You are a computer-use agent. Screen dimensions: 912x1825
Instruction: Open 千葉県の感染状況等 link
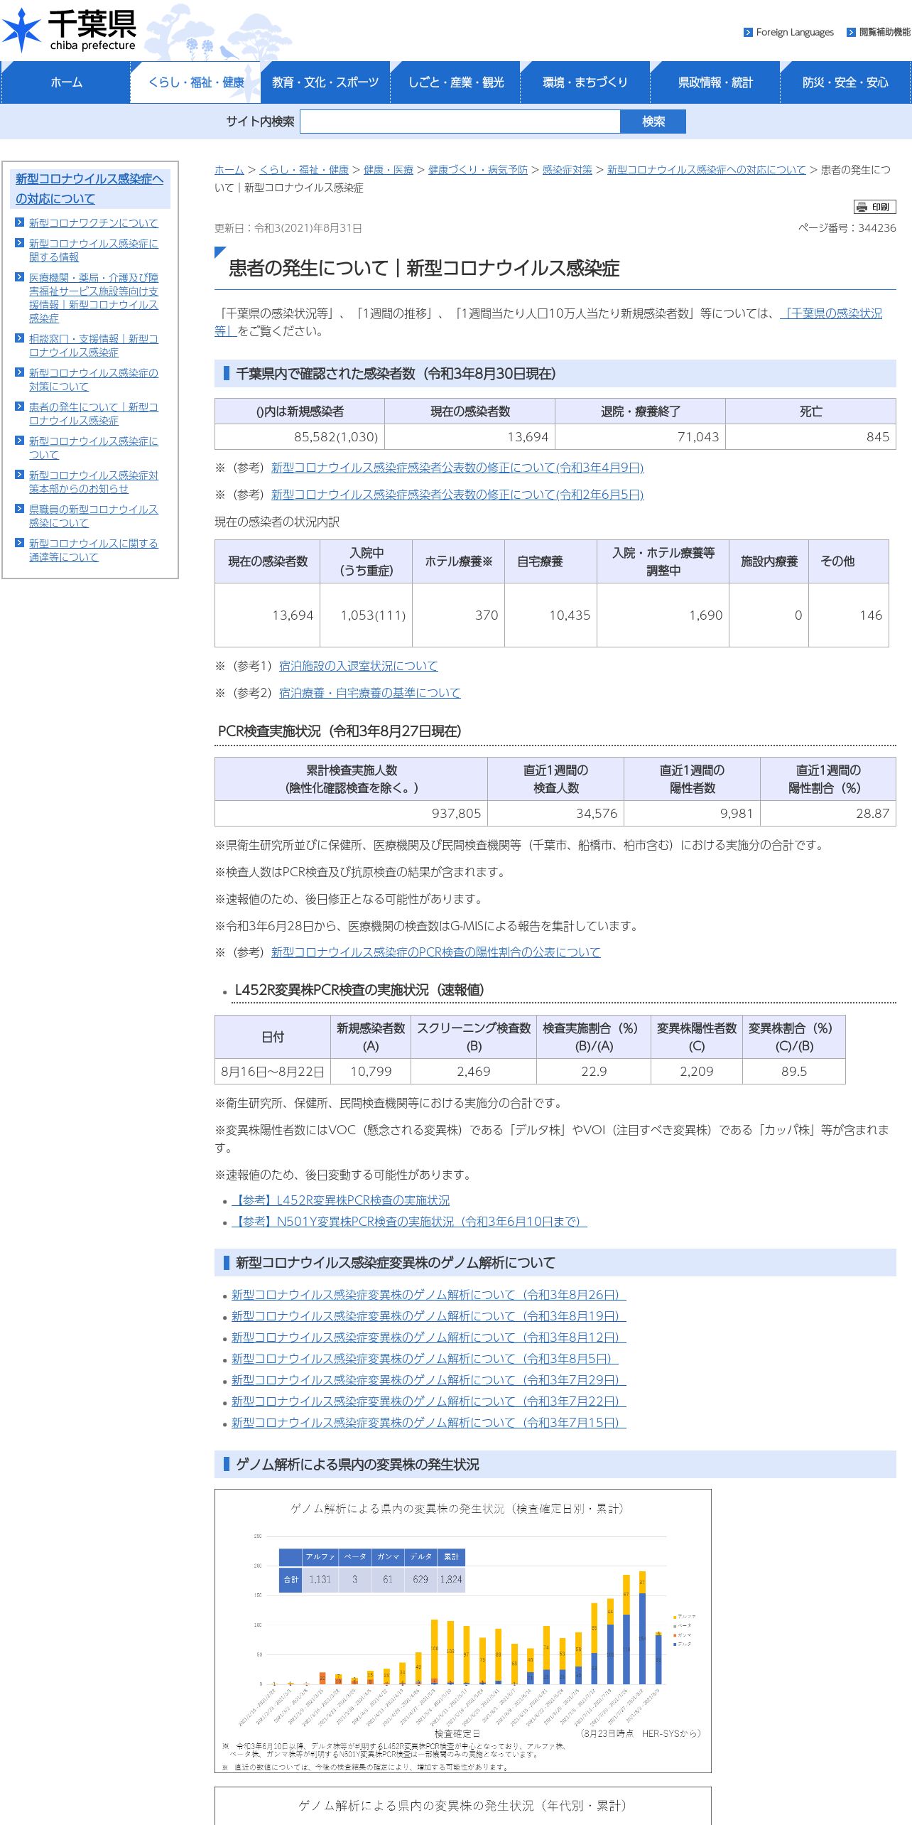831,313
